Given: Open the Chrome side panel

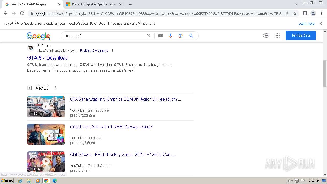Looking at the screenshot, I should (305, 13).
